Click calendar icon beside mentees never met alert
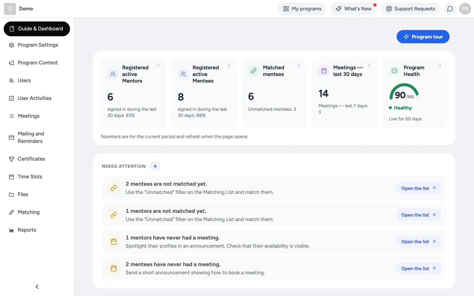 113,268
